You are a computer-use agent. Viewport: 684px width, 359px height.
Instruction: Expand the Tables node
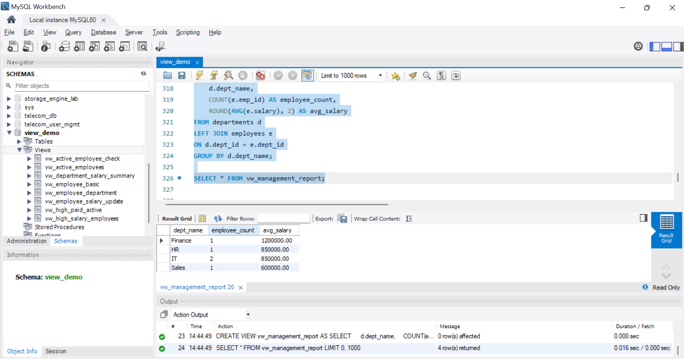pyautogui.click(x=19, y=142)
